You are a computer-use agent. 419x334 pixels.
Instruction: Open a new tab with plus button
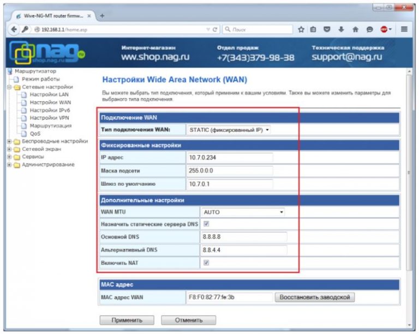[x=102, y=16]
